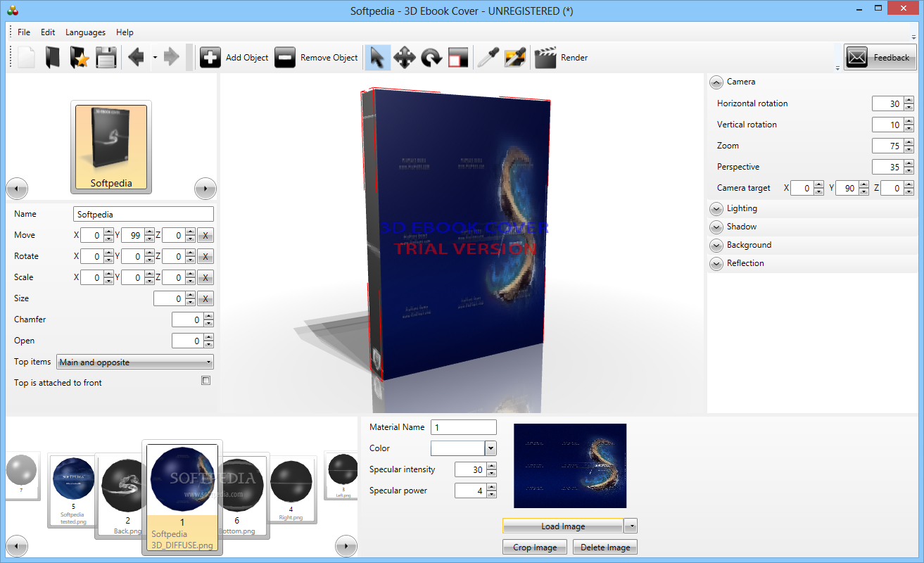Viewport: 924px width, 563px height.
Task: Click the New blank document icon
Action: [x=27, y=58]
